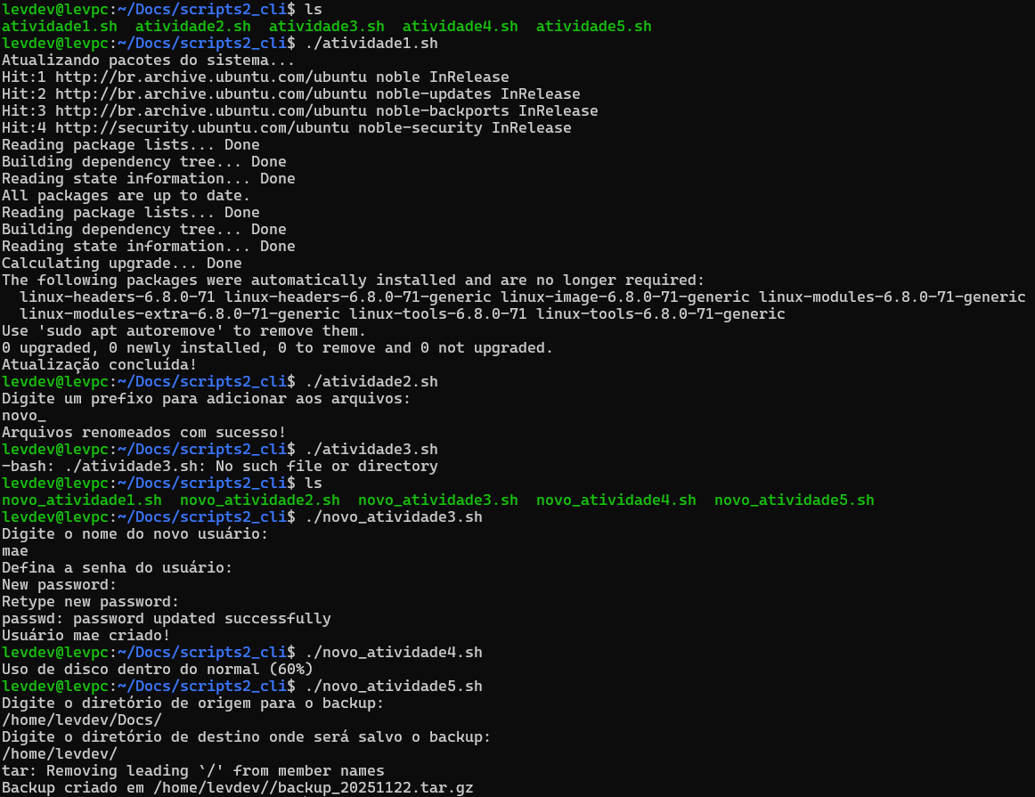Click 'Digite o diretório de origem' prompt line
Viewport: 1035px width, 797px height.
pyautogui.click(x=192, y=703)
